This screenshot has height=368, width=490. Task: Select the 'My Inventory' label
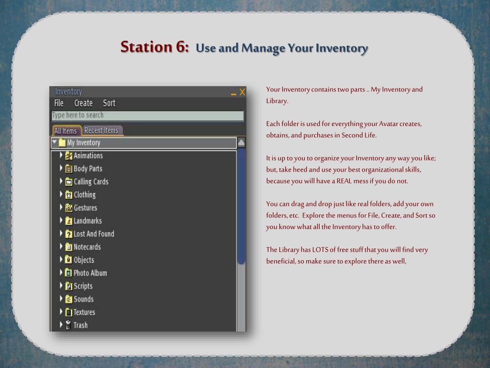[x=83, y=143]
